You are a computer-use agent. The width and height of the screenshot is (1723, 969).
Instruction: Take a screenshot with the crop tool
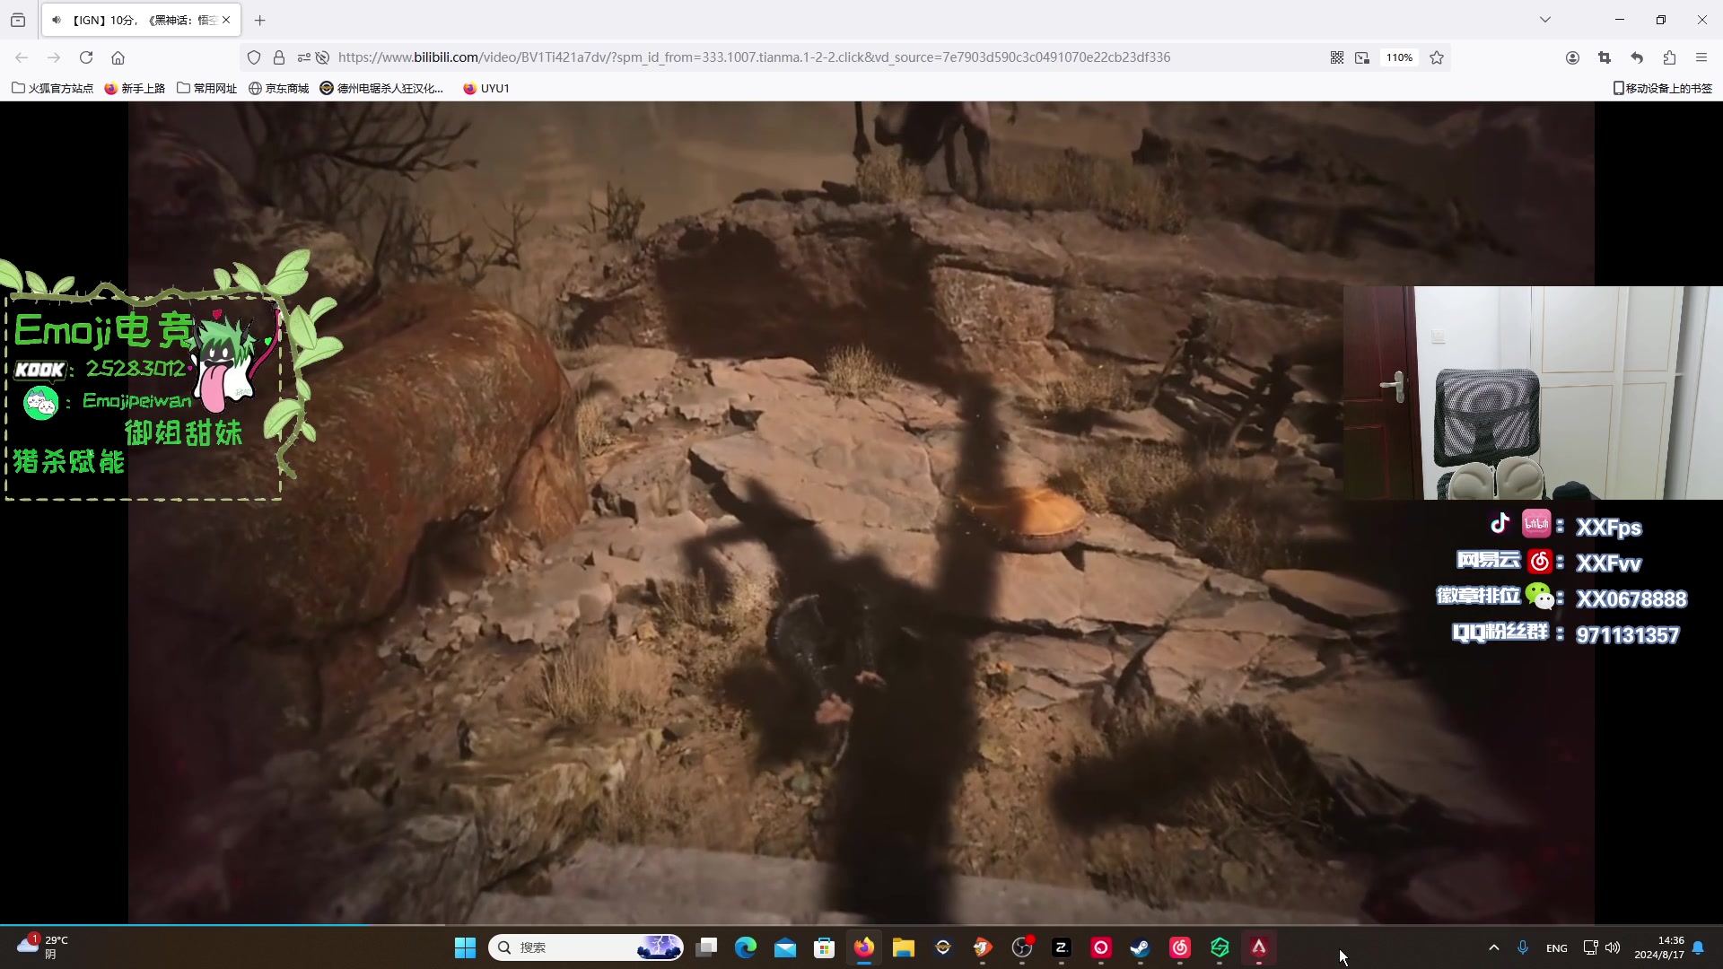point(1605,57)
